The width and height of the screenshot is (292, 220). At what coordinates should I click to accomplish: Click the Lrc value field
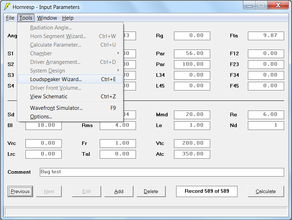43,154
